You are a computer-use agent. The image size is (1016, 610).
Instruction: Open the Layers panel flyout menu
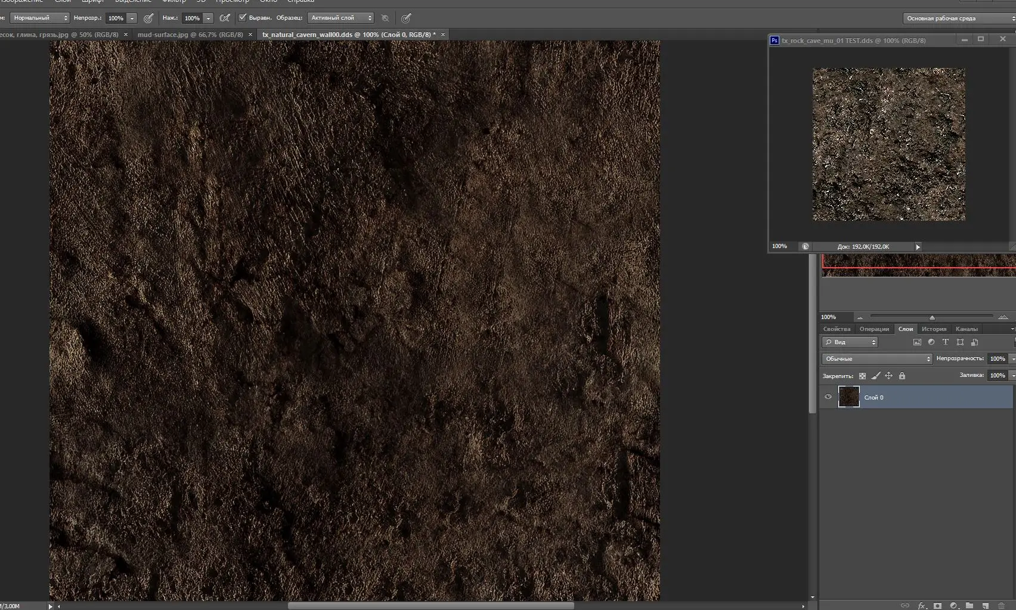[x=1012, y=329]
